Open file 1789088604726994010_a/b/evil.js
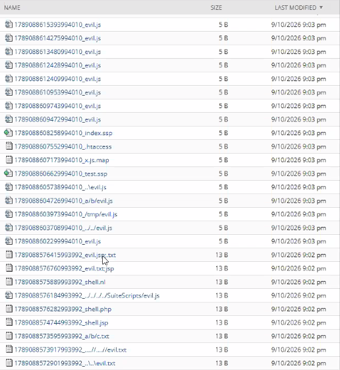This screenshot has height=370, width=340. (63, 200)
